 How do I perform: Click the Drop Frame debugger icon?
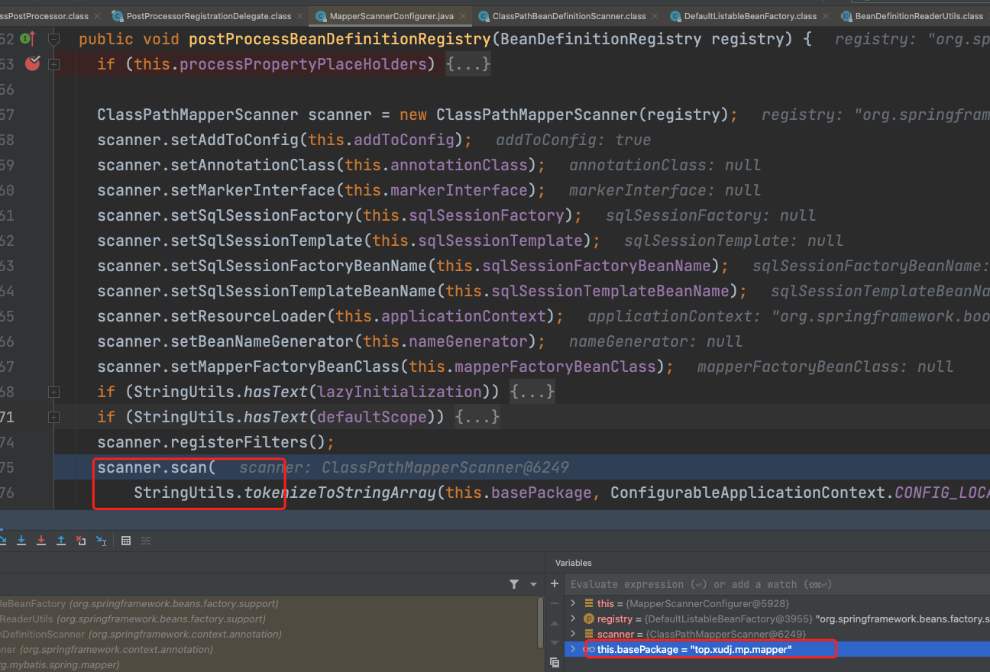coord(81,541)
